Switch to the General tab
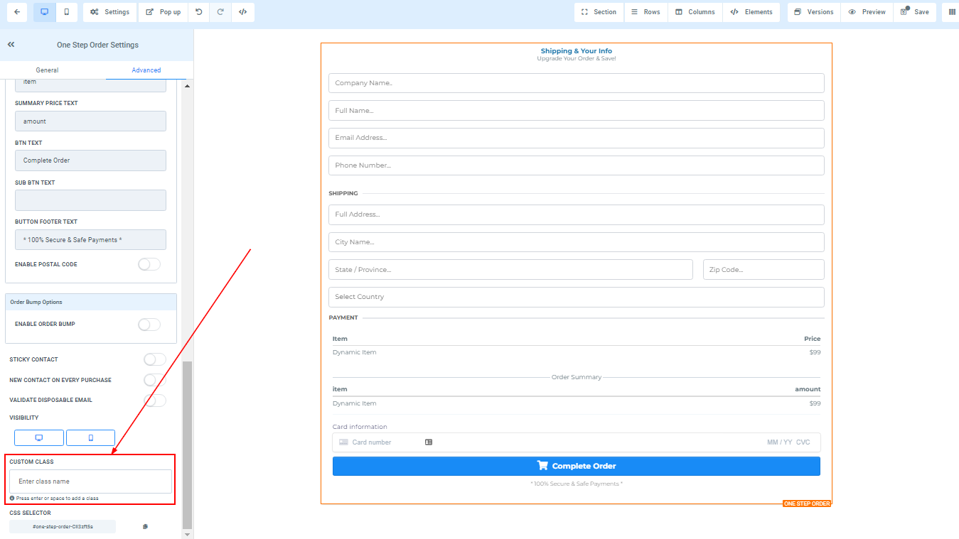959x539 pixels. 47,70
